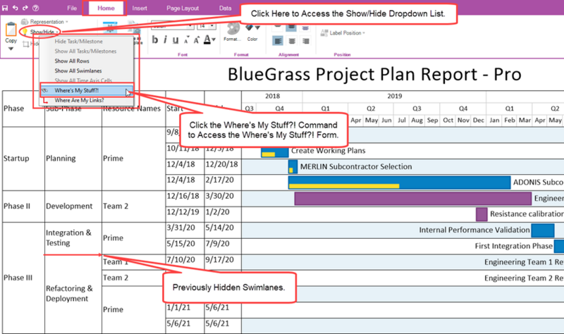
Task: Open the Show/Hide dropdown arrow
Action: pos(57,32)
